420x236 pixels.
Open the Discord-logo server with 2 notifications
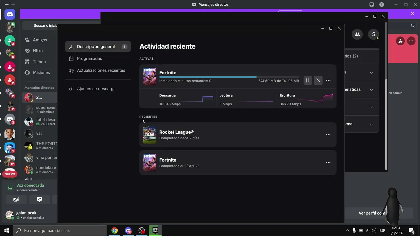point(10,119)
